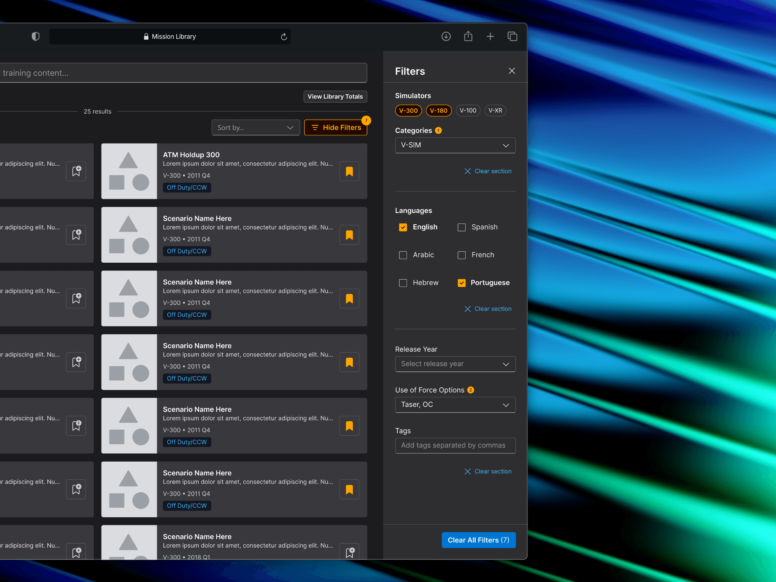Screen dimensions: 776x582
Task: Show tab overview icon
Action: [512, 36]
